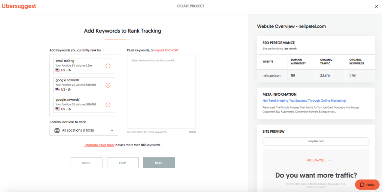Add 'email mailing' keyword with plus icon
This screenshot has width=382, height=193.
tap(108, 66)
